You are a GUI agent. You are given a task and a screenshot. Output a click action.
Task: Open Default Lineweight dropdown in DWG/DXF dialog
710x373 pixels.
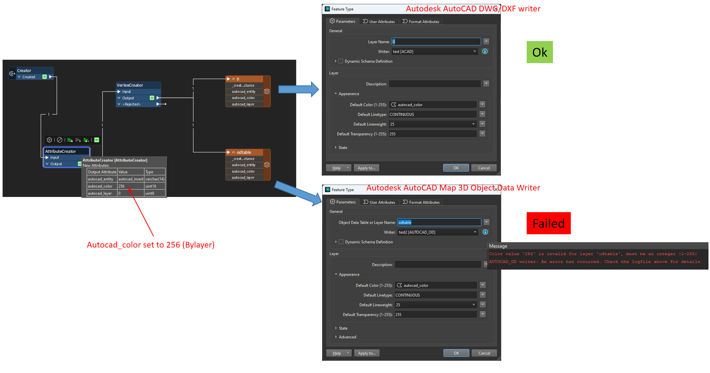pyautogui.click(x=473, y=124)
